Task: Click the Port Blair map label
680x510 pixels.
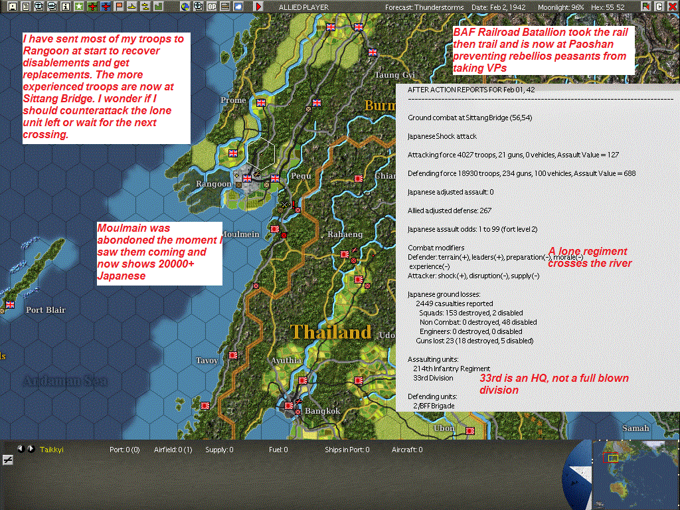Action: point(46,310)
